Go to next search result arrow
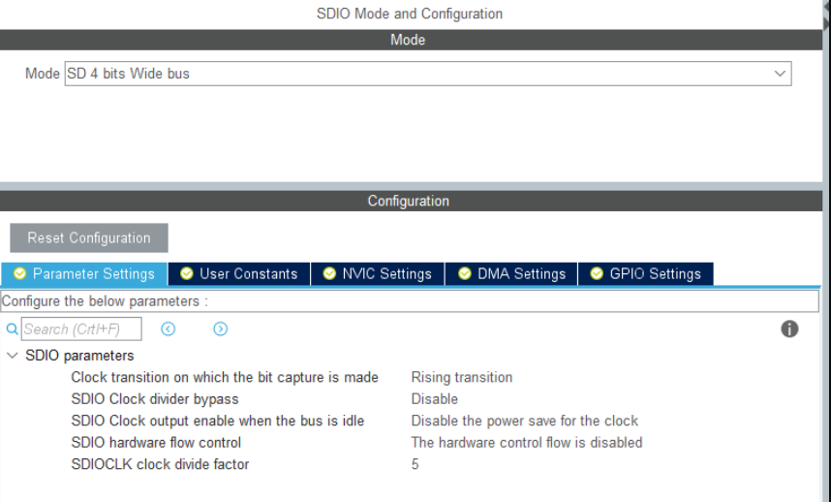The image size is (831, 502). click(220, 329)
